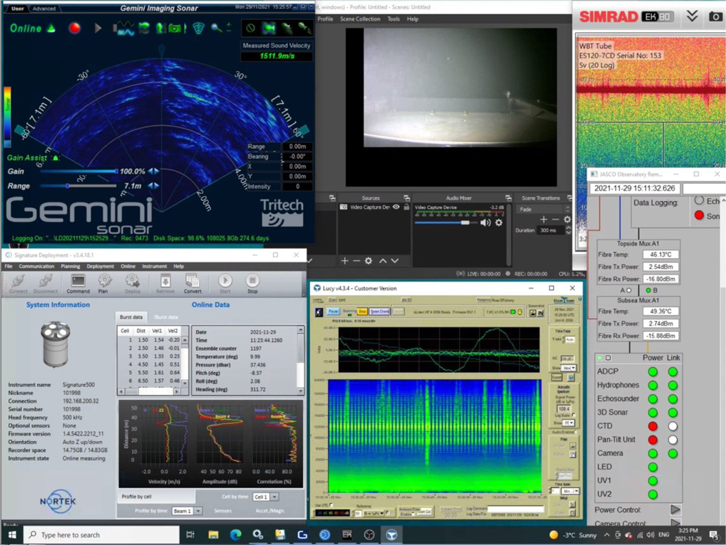Click the plus add source button in OBS

pos(345,261)
